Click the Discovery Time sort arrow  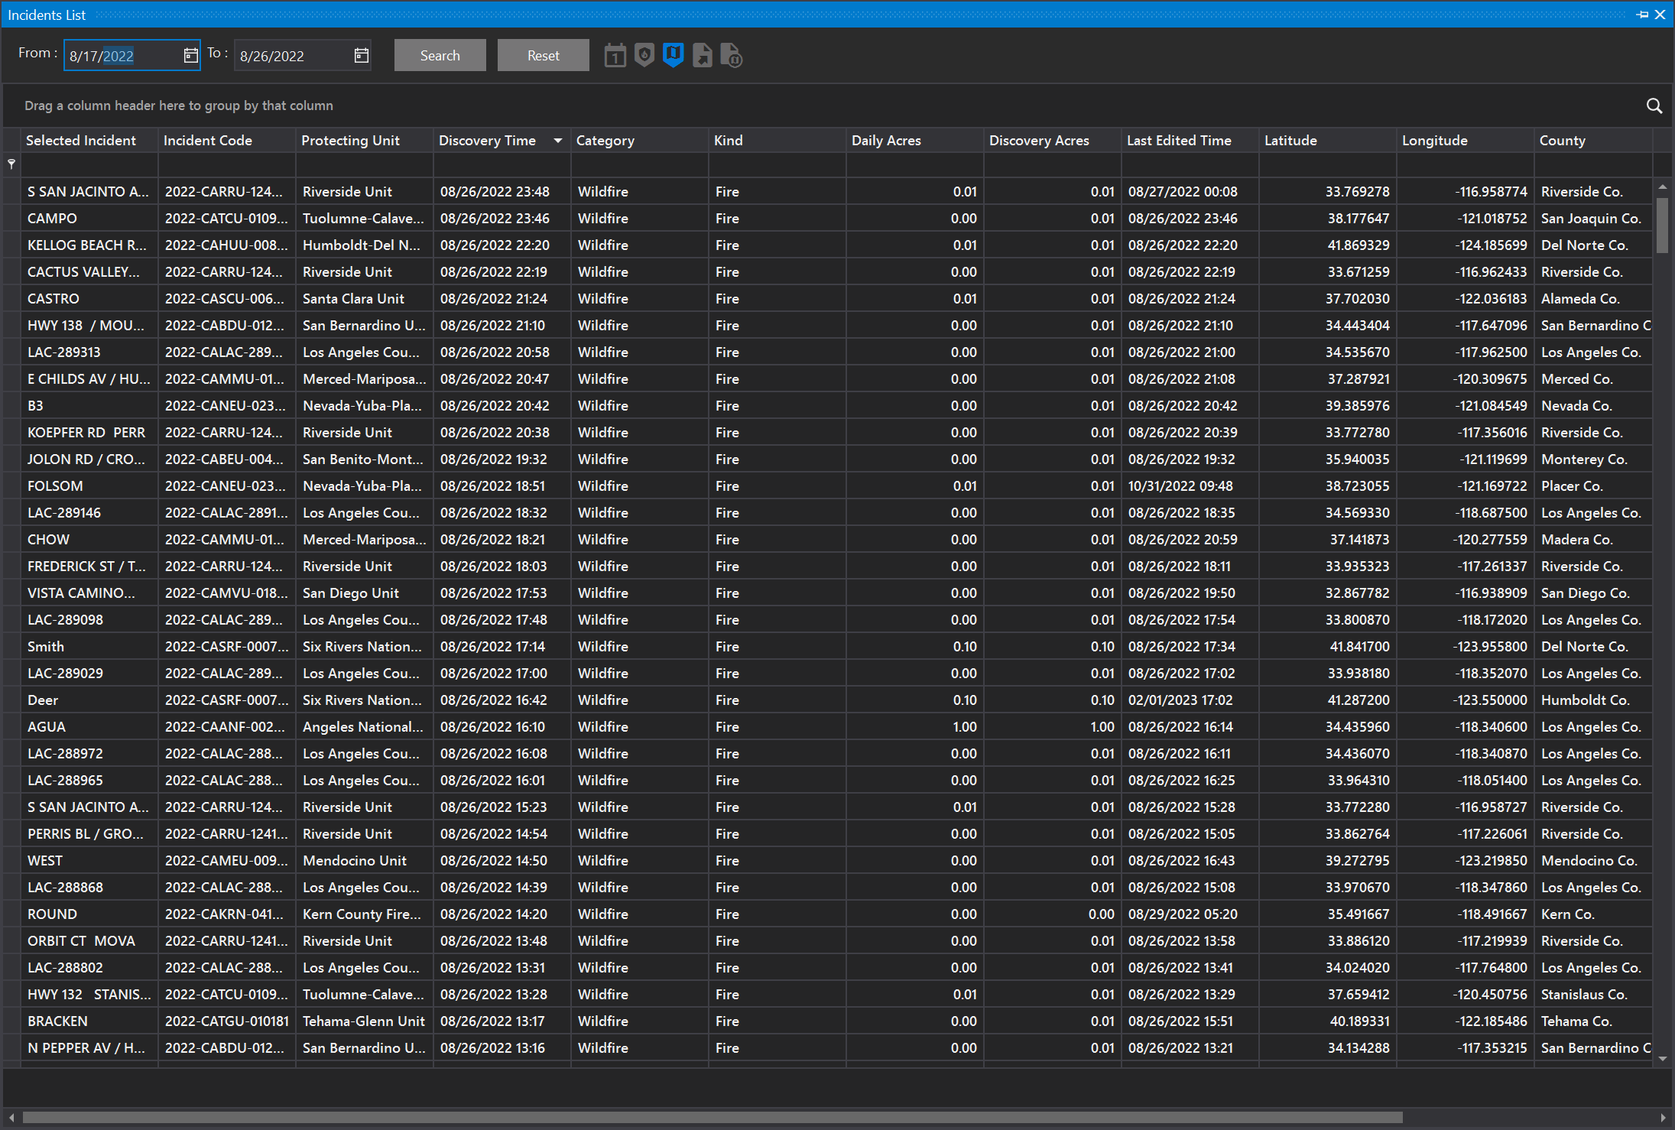pos(558,141)
